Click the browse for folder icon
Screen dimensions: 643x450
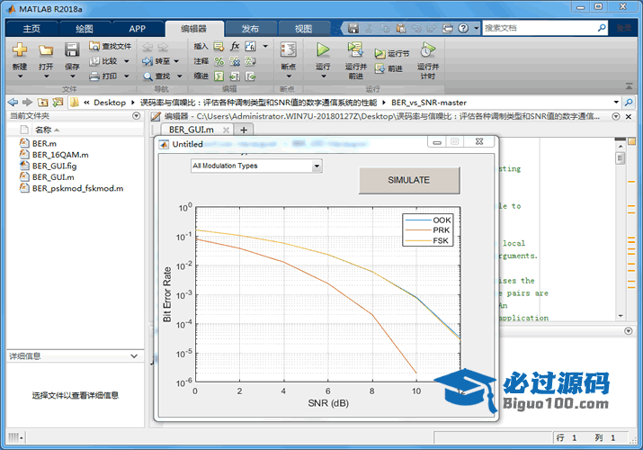coord(58,102)
